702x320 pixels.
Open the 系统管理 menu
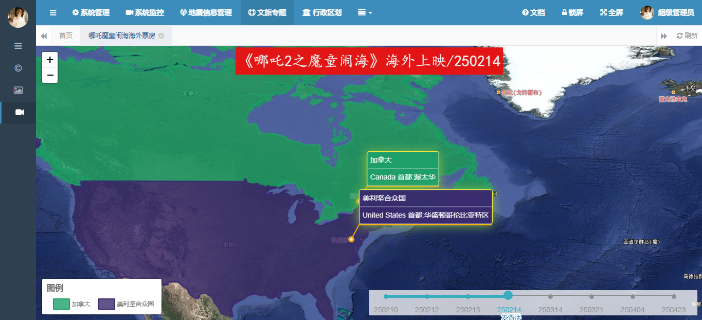point(91,13)
